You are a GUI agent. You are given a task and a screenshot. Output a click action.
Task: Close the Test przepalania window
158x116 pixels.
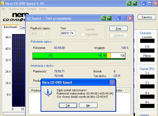click(x=130, y=18)
